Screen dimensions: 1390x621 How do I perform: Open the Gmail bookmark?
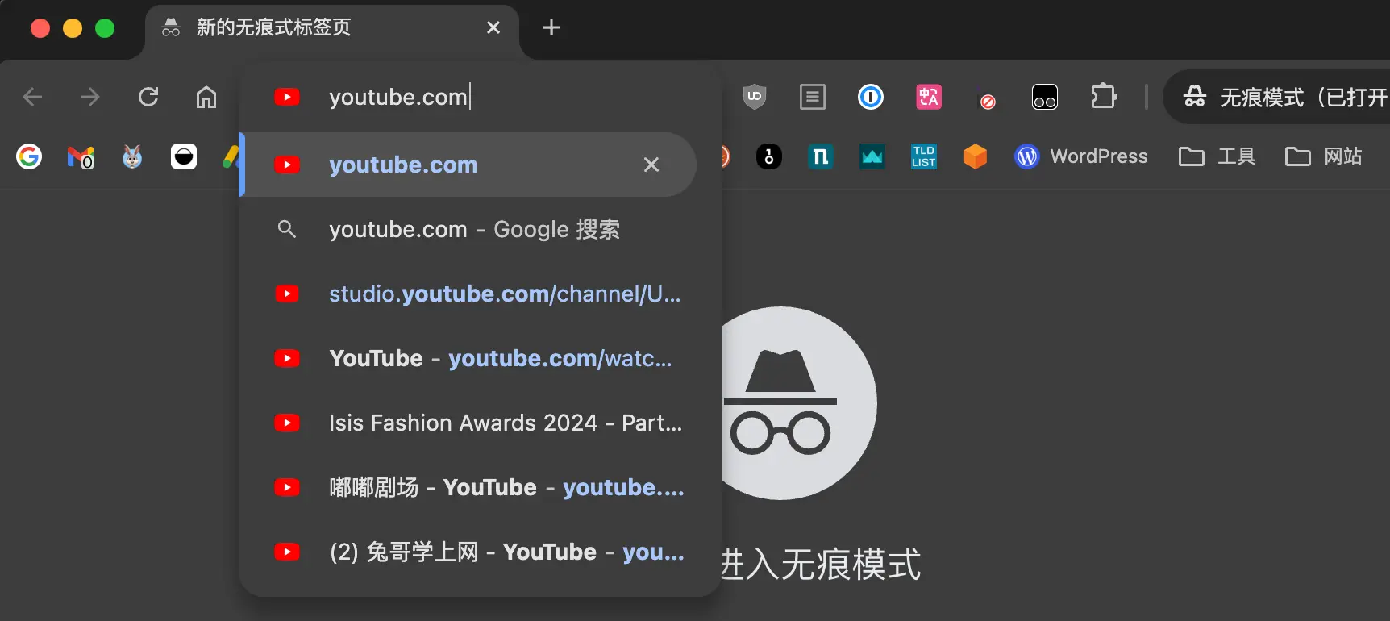[81, 156]
